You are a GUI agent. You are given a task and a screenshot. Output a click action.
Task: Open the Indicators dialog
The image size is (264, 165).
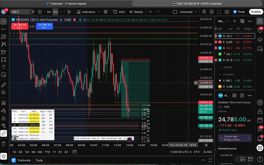(86, 12)
